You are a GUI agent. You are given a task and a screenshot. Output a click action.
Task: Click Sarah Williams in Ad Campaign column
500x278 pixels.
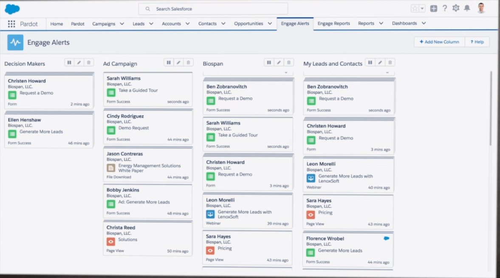point(123,79)
